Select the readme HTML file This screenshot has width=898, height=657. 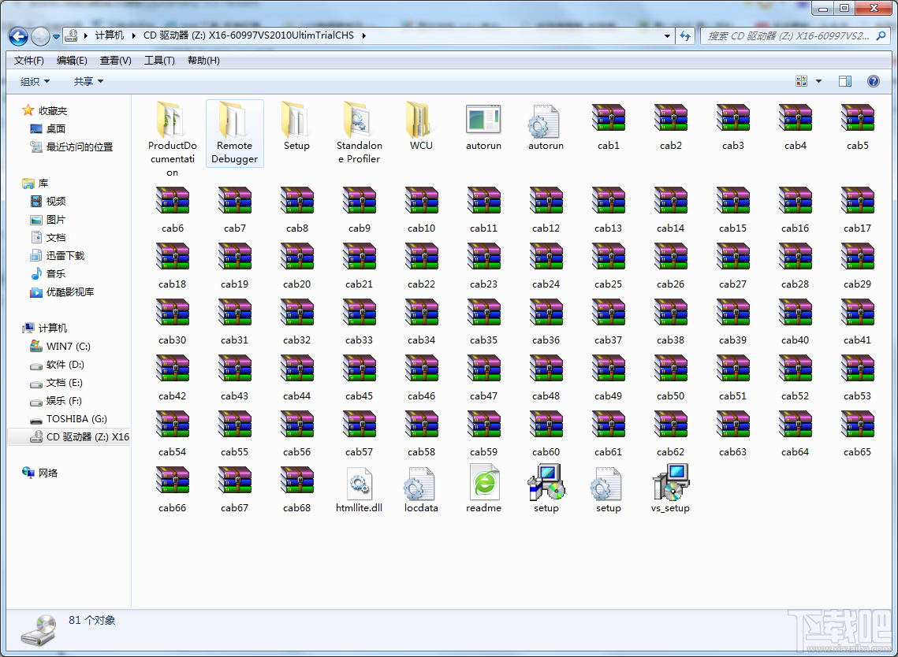tap(483, 483)
